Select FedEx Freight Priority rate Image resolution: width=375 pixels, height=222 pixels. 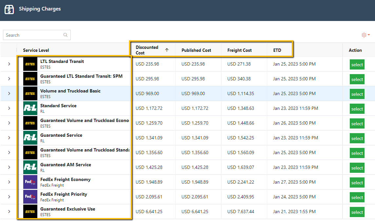point(357,197)
